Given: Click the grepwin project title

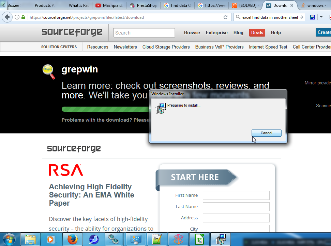Looking at the screenshot, I should (x=80, y=69).
